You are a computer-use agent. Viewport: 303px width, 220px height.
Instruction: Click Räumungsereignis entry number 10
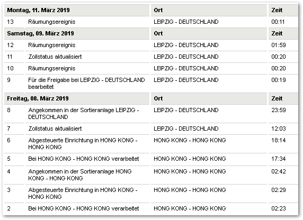(x=51, y=68)
